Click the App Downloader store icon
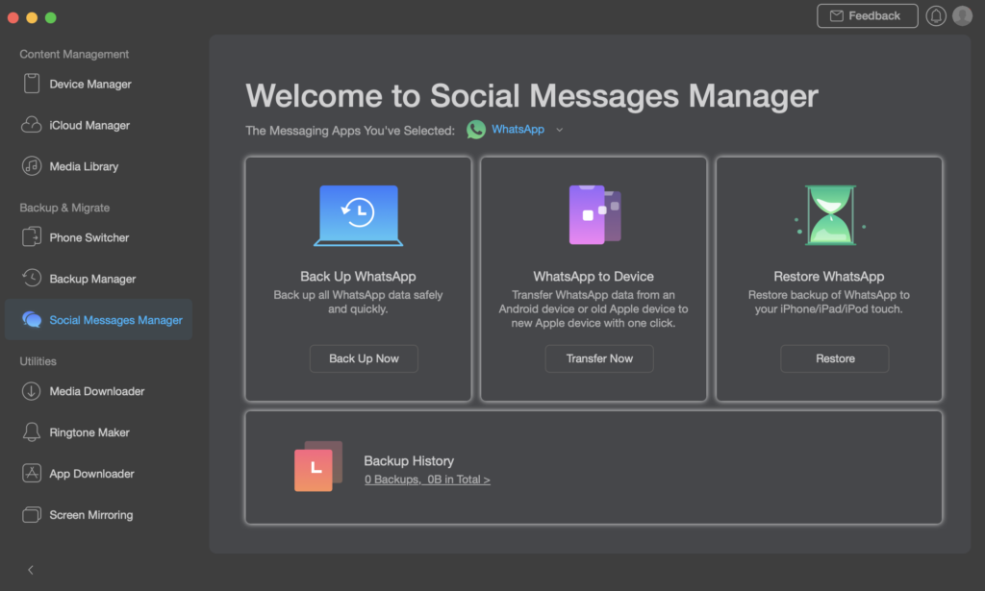 [32, 474]
